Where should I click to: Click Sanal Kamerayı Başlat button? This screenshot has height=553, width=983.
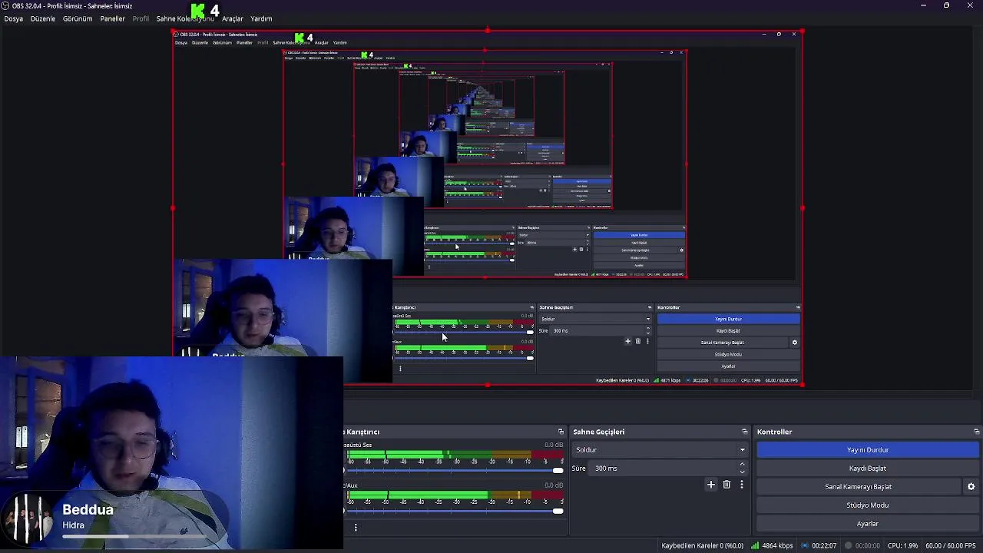point(859,487)
